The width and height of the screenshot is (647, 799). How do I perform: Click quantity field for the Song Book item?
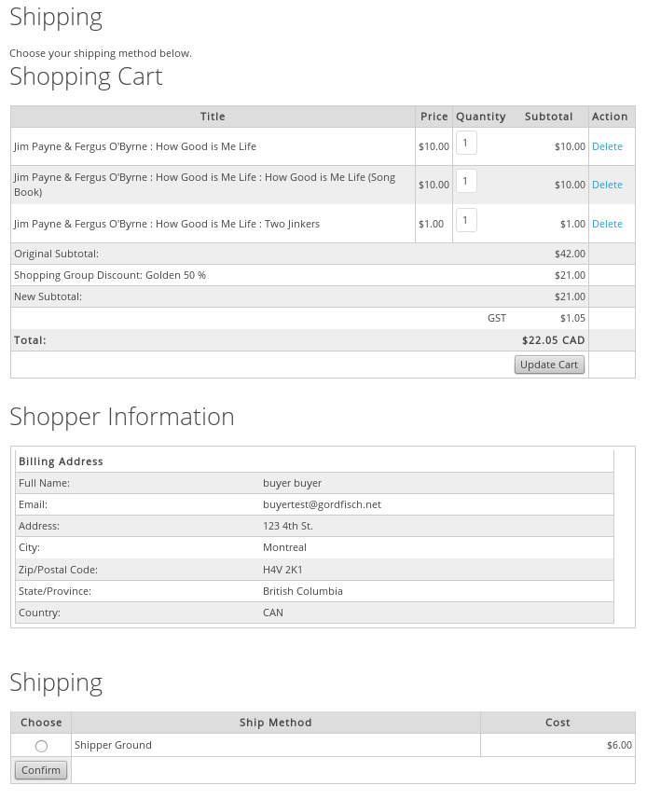click(466, 181)
